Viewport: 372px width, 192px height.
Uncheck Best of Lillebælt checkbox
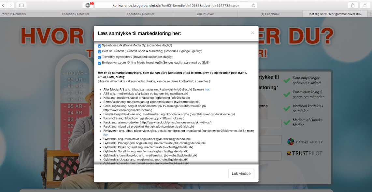point(100,52)
